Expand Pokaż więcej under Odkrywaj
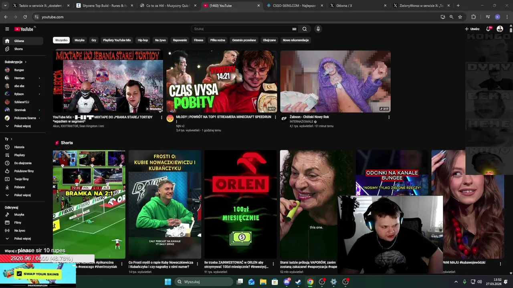This screenshot has height=288, width=513. pyautogui.click(x=22, y=238)
